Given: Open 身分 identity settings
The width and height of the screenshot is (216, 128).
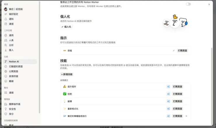Looking at the screenshot, I should 20,114.
